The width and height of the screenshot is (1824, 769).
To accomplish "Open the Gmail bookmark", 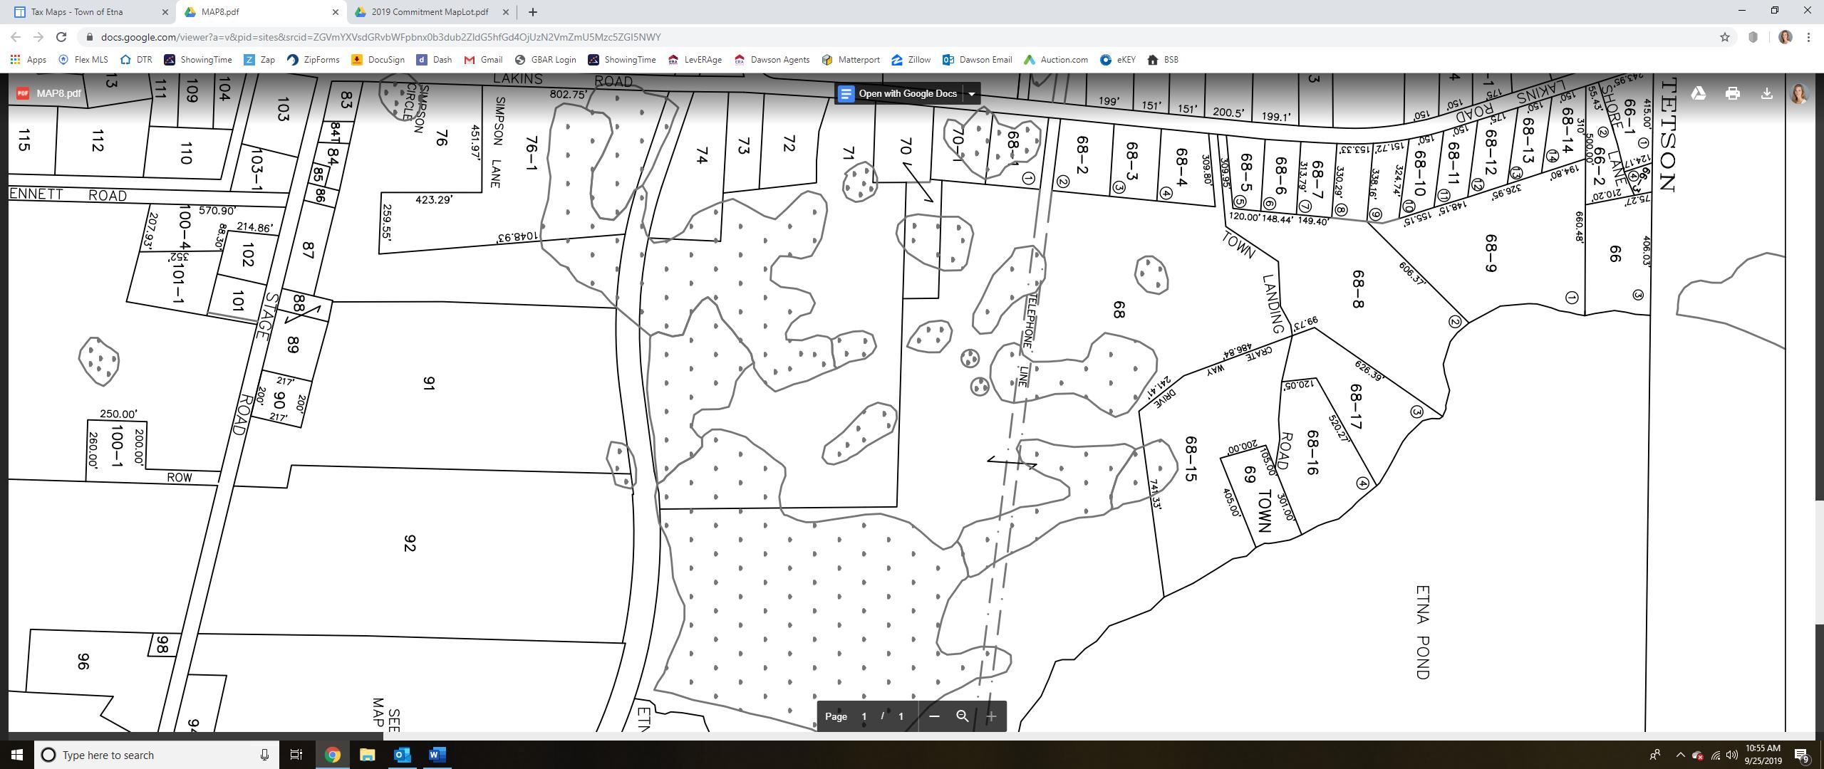I will click(483, 60).
